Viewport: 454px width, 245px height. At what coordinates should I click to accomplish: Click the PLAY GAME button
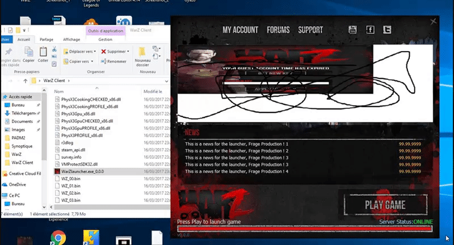385,205
